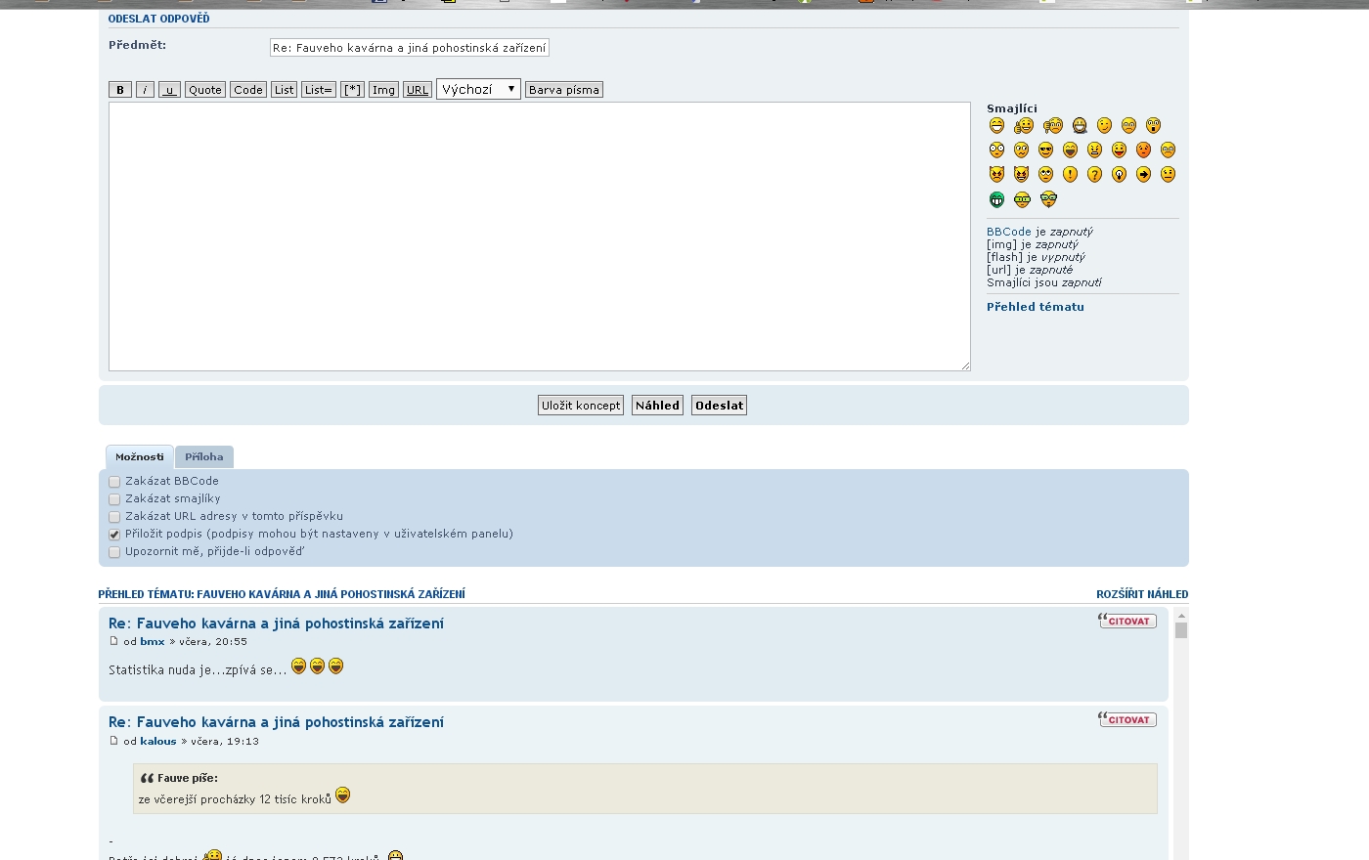Insert the thumbs-up smiley
Screen dimensions: 1369x860
point(1024,125)
